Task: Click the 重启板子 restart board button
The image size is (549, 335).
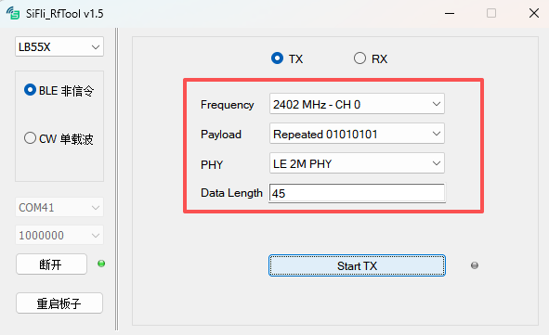Action: [59, 303]
